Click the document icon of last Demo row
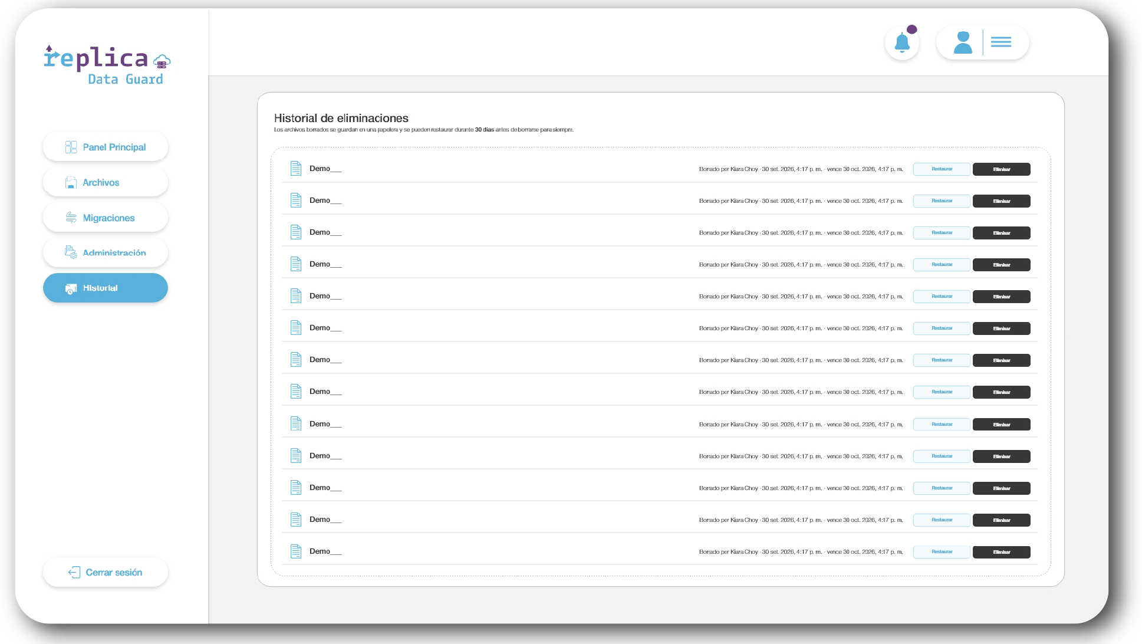Image resolution: width=1142 pixels, height=644 pixels. pos(296,551)
